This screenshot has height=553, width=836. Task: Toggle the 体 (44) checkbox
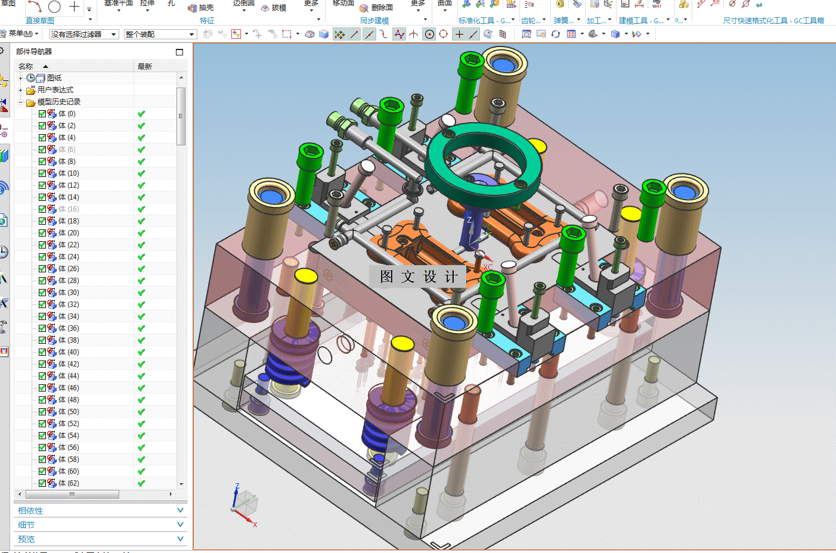[42, 376]
